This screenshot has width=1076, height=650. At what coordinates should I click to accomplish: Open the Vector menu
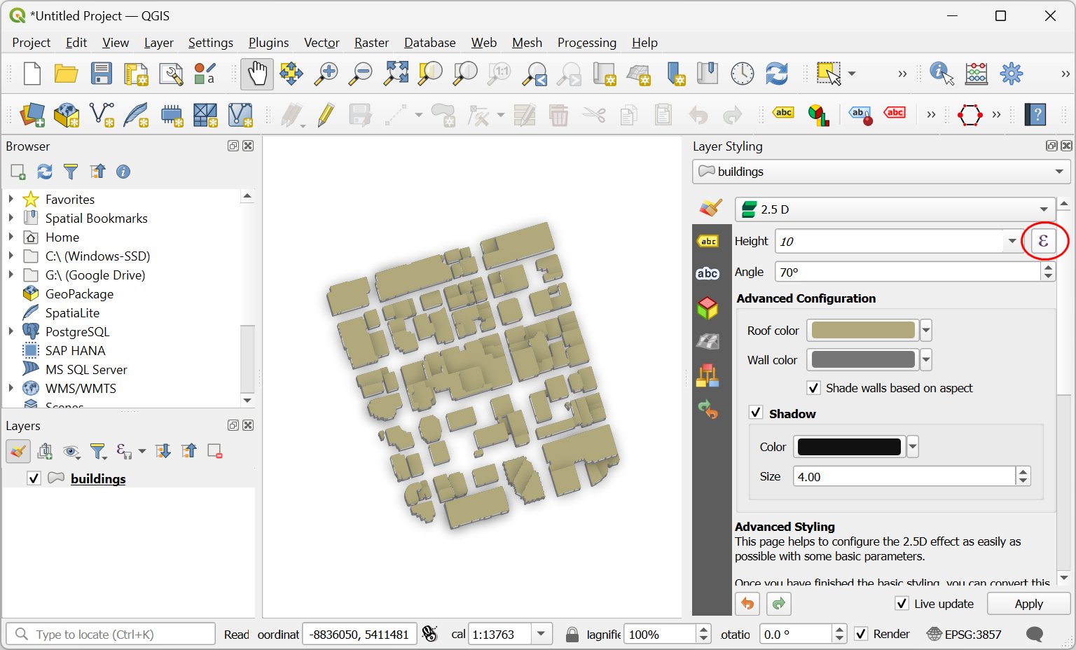tap(322, 43)
